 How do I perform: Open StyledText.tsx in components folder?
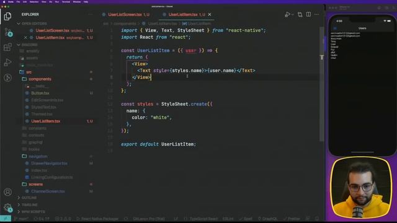click(44, 107)
